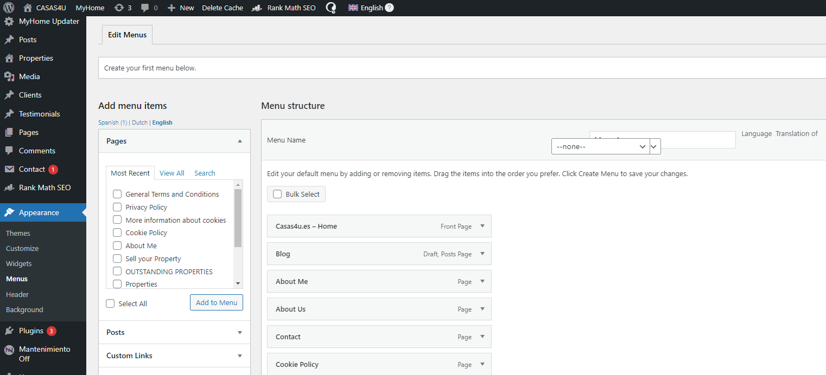Check the Privacy Policy page checkbox
This screenshot has height=375, width=826.
click(117, 207)
